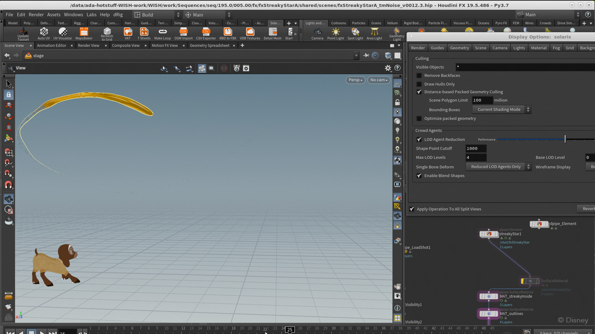
Task: Open the CSV Exporter tool
Action: pos(206,34)
